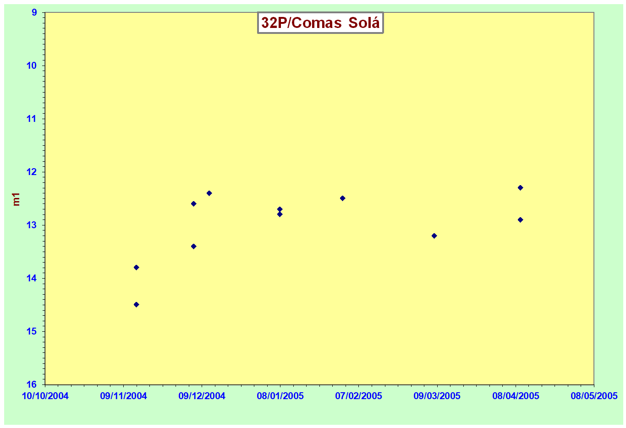Click the y-axis label 10
This screenshot has height=428, width=626.
click(x=32, y=66)
